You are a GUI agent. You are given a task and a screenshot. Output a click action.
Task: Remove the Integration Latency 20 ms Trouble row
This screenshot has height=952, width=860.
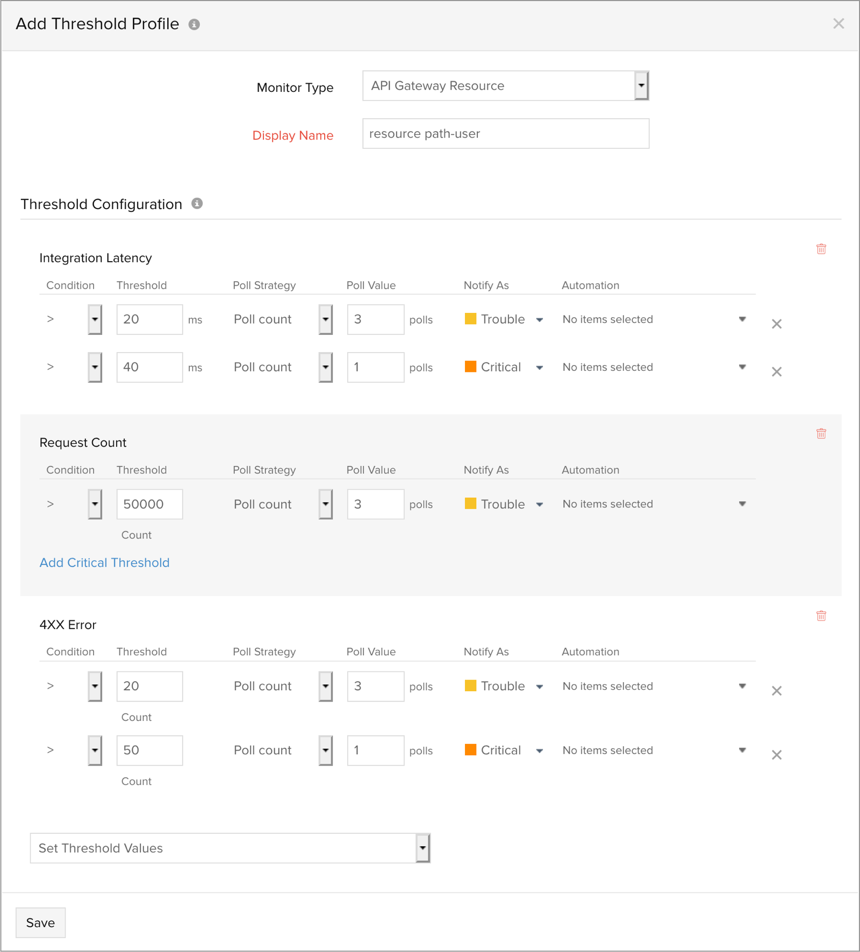[x=776, y=324]
